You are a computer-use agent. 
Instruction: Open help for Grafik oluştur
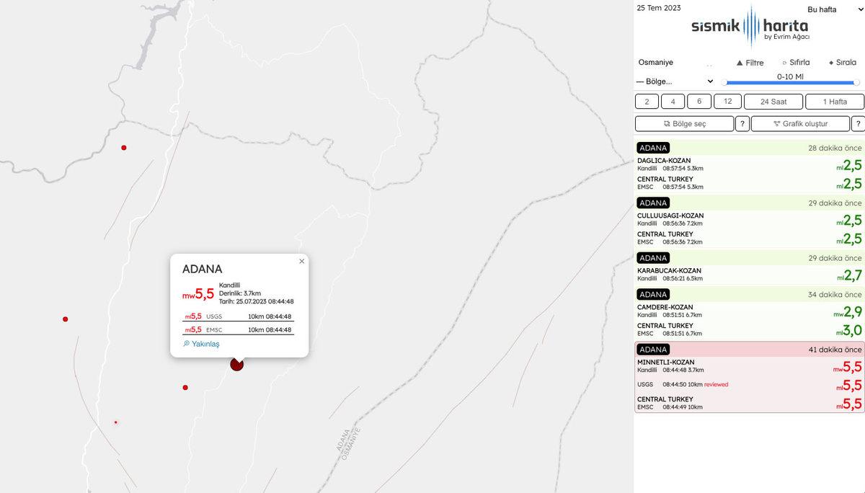(858, 124)
